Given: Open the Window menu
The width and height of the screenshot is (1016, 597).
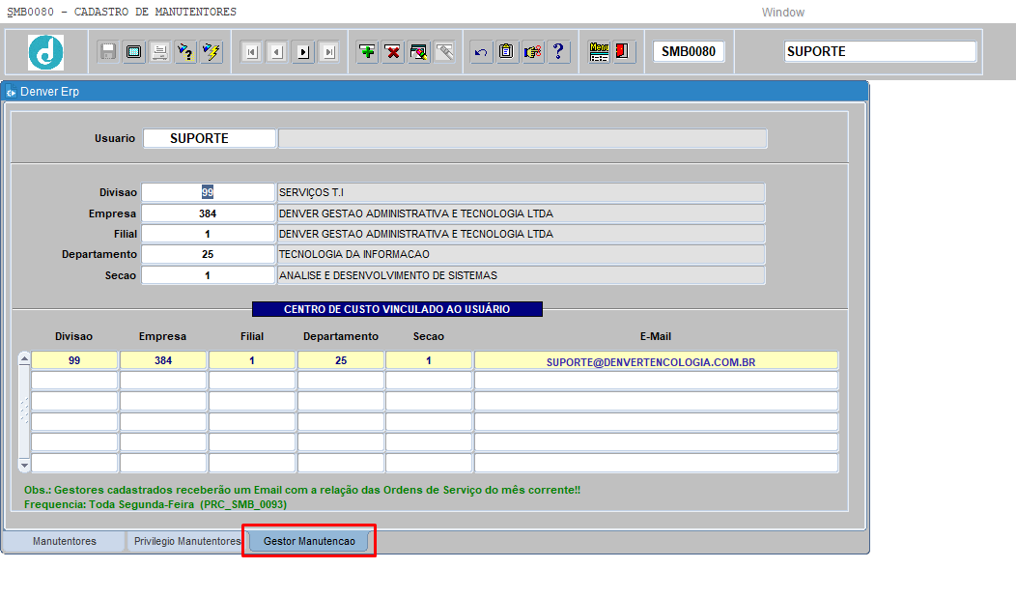Looking at the screenshot, I should coord(782,13).
